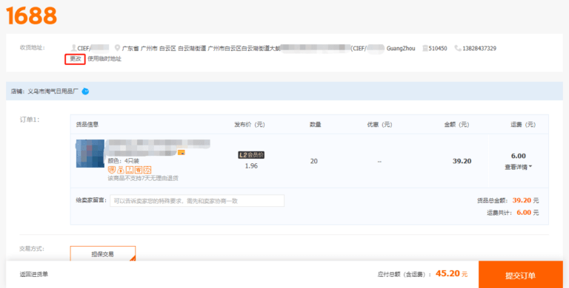
Task: Click the 客 service badge icon
Action: point(139,170)
